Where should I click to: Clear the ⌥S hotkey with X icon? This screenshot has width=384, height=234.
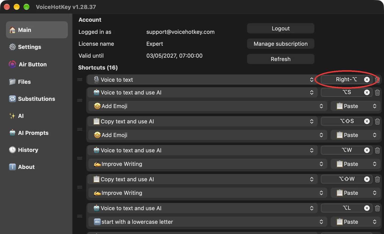pos(367,92)
